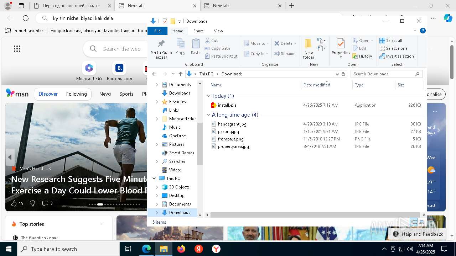Image resolution: width=456 pixels, height=256 pixels.
Task: Like the Men's Health article
Action: pos(14,203)
